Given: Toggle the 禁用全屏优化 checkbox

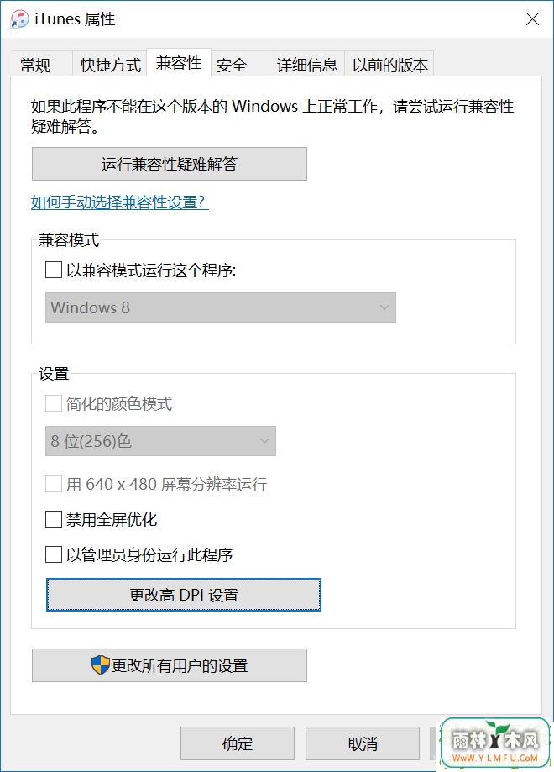Looking at the screenshot, I should (54, 519).
